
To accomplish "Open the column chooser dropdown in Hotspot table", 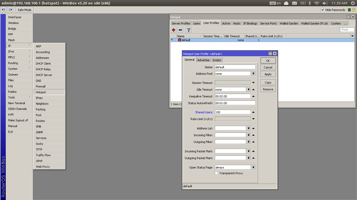I will click(352, 36).
